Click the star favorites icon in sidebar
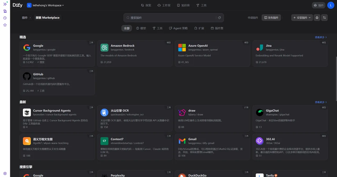 (x=5, y=25)
